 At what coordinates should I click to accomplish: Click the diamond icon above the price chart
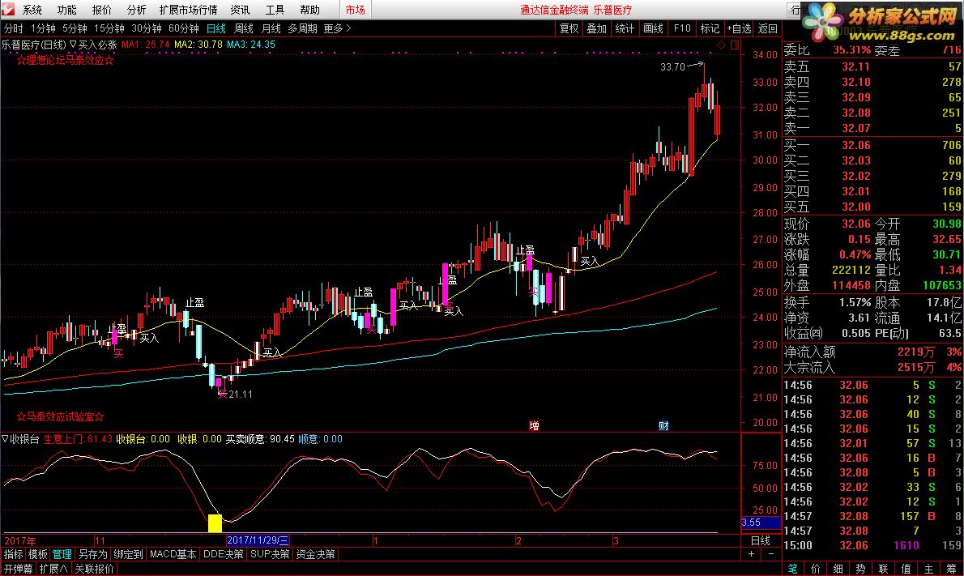[722, 45]
